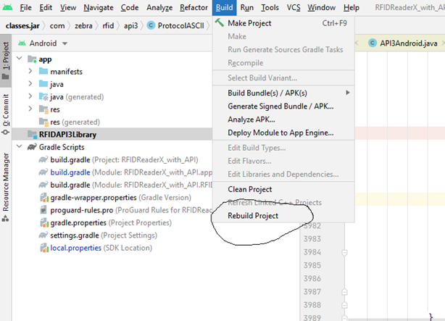
Task: Open the Android project view dropdown
Action: pos(43,43)
